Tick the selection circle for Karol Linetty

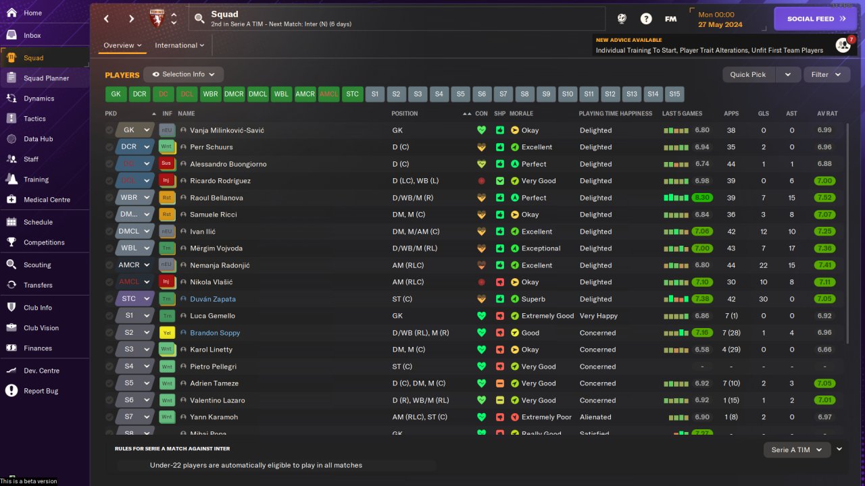[109, 350]
